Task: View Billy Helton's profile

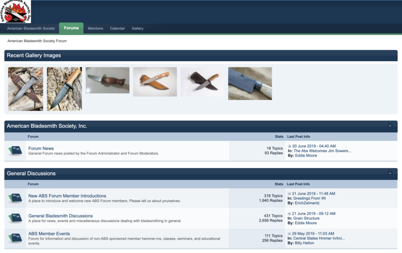Action: [x=304, y=243]
